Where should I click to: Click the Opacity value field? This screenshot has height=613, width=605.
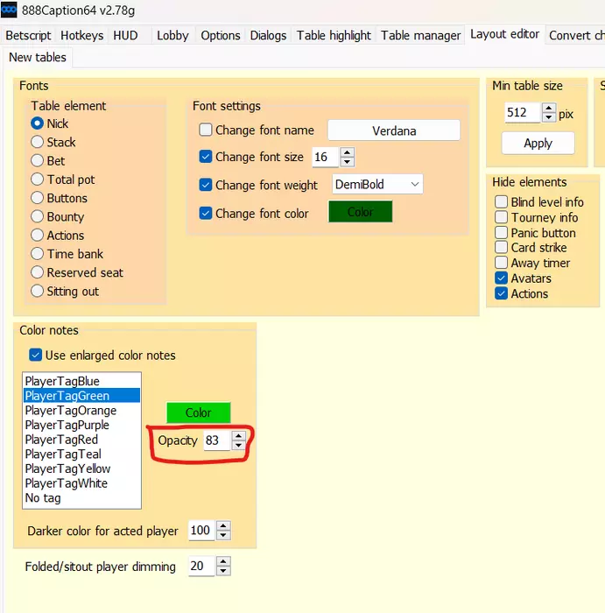click(x=216, y=440)
